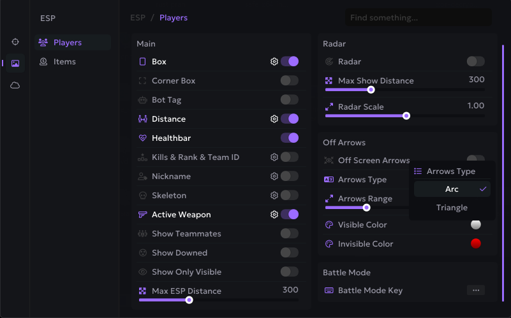Click ESP breadcrumb link
511x318 pixels.
[x=138, y=18]
